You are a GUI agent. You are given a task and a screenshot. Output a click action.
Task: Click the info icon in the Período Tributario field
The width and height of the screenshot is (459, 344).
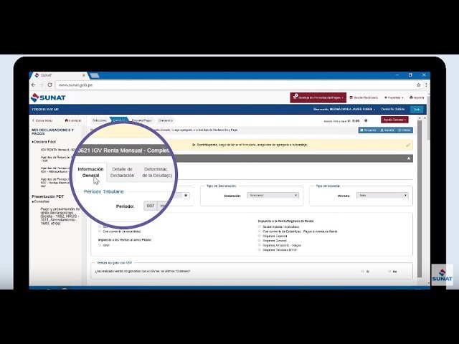[x=186, y=196]
